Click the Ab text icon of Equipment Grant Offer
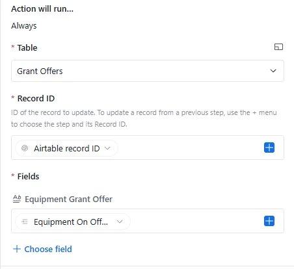Image resolution: width=294 pixels, height=269 pixels. [17, 199]
